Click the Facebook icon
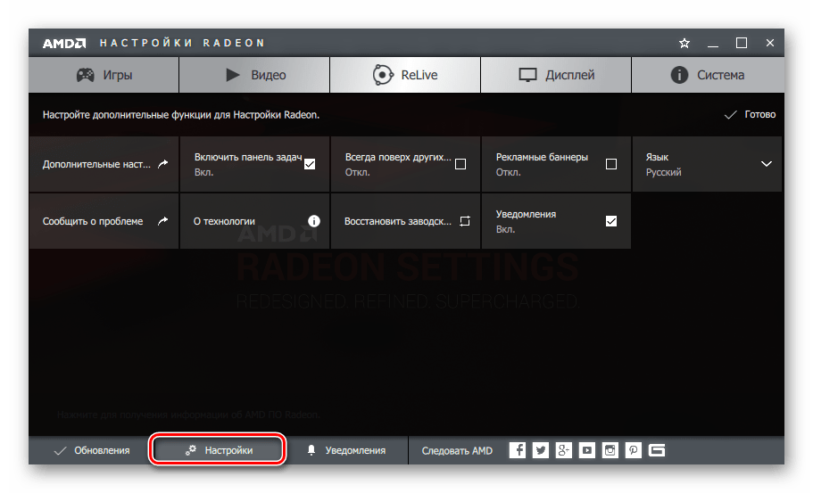 518,450
